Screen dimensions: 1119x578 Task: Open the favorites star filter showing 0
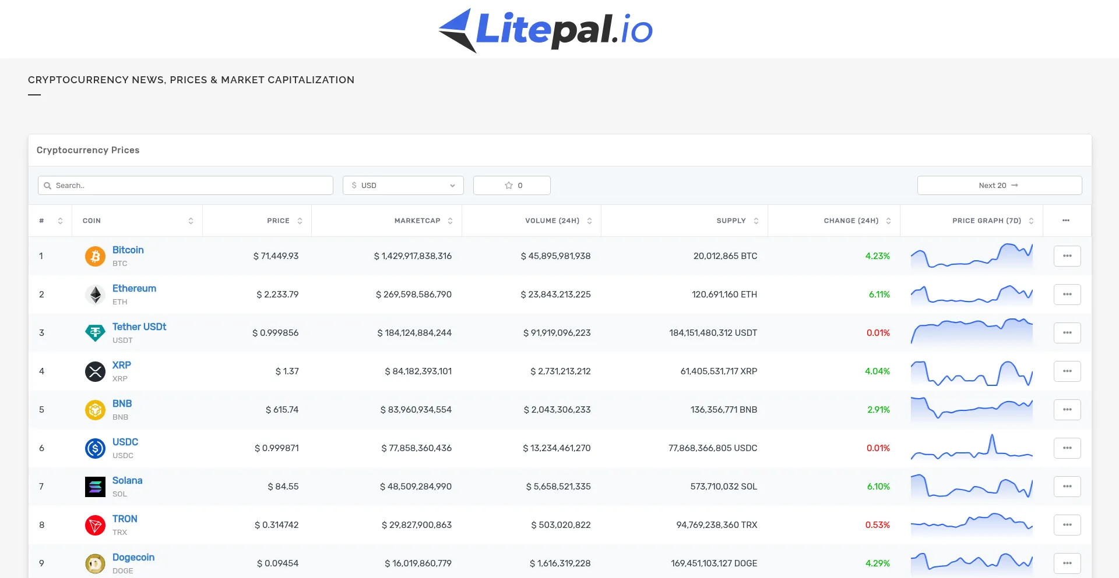[512, 186]
